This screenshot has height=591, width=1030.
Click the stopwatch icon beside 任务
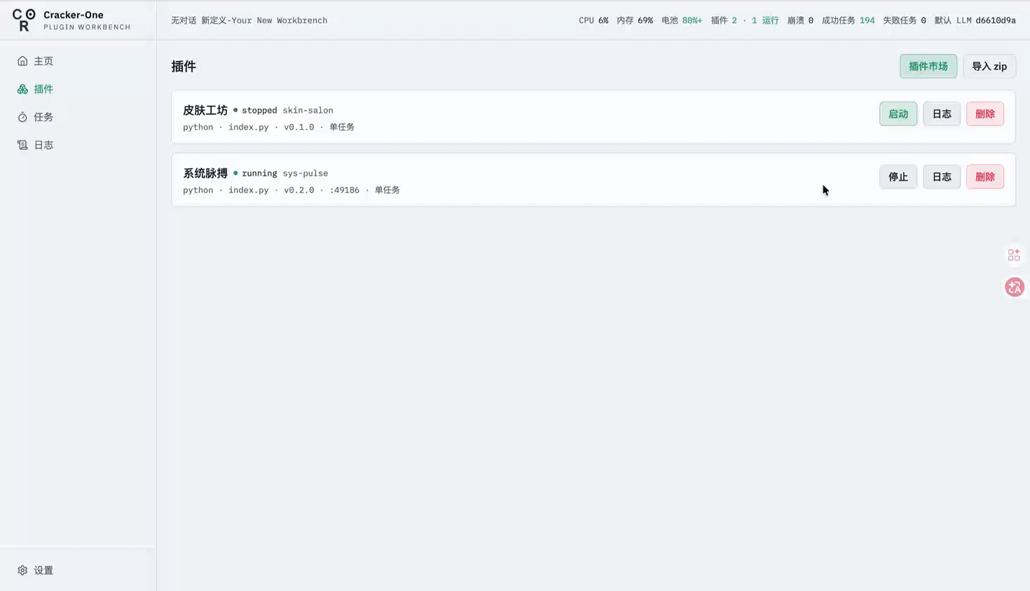click(x=22, y=117)
